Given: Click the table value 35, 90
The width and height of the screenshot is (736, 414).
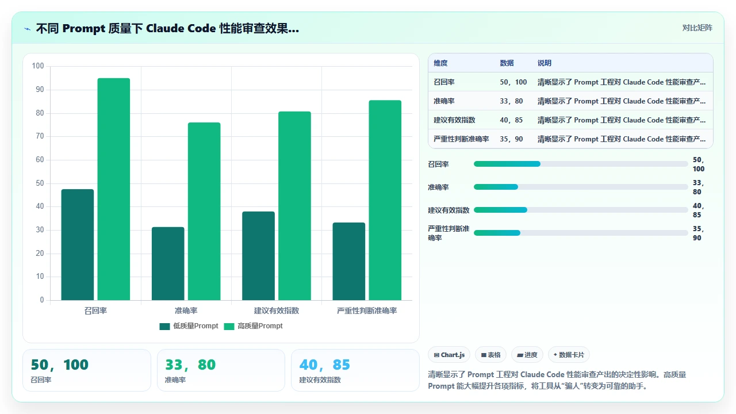Looking at the screenshot, I should (511, 139).
